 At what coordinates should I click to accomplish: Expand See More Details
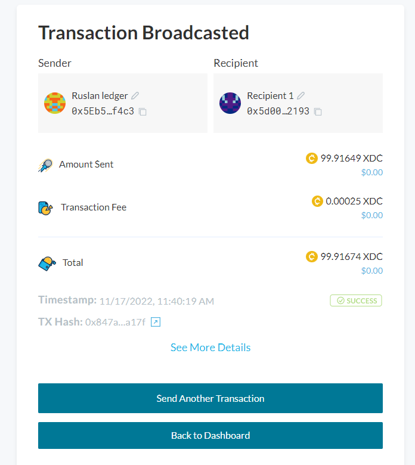point(210,348)
